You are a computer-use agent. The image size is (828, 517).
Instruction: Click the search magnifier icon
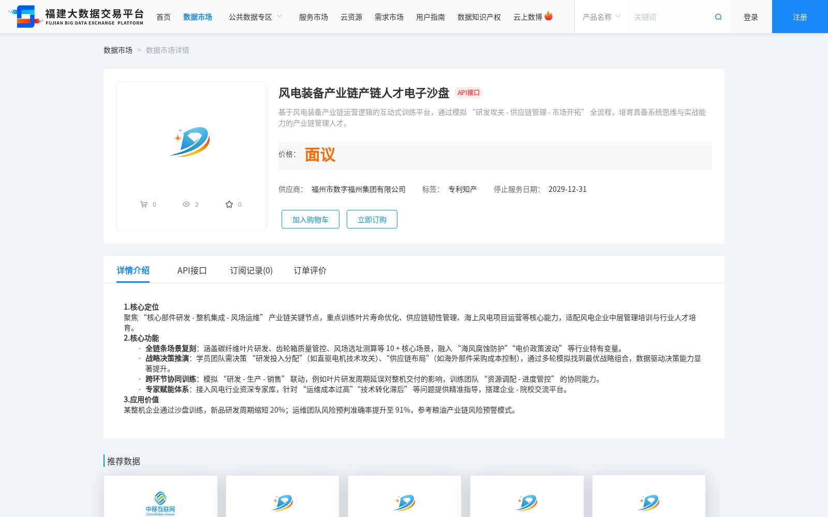pyautogui.click(x=718, y=17)
